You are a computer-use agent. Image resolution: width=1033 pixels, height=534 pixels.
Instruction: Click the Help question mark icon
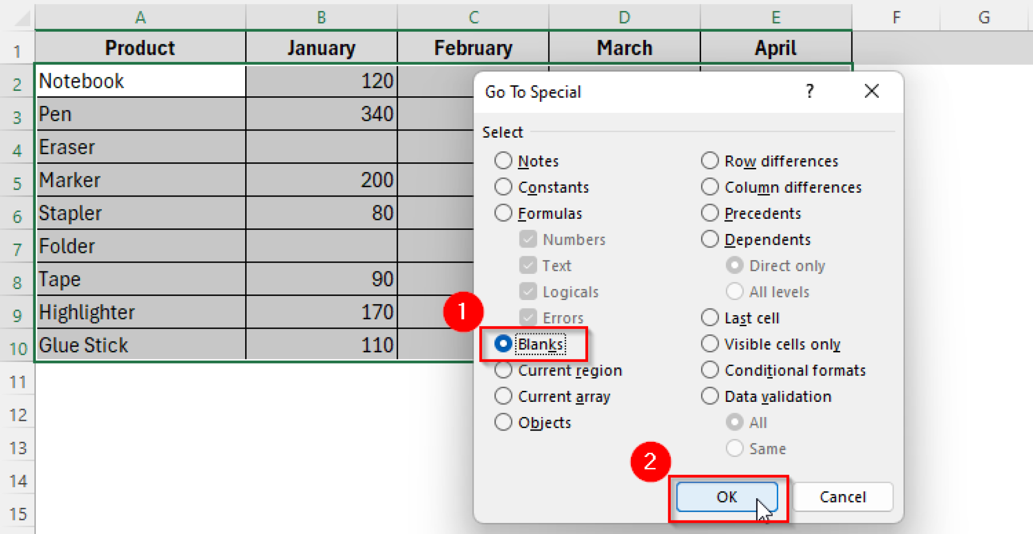pos(810,91)
